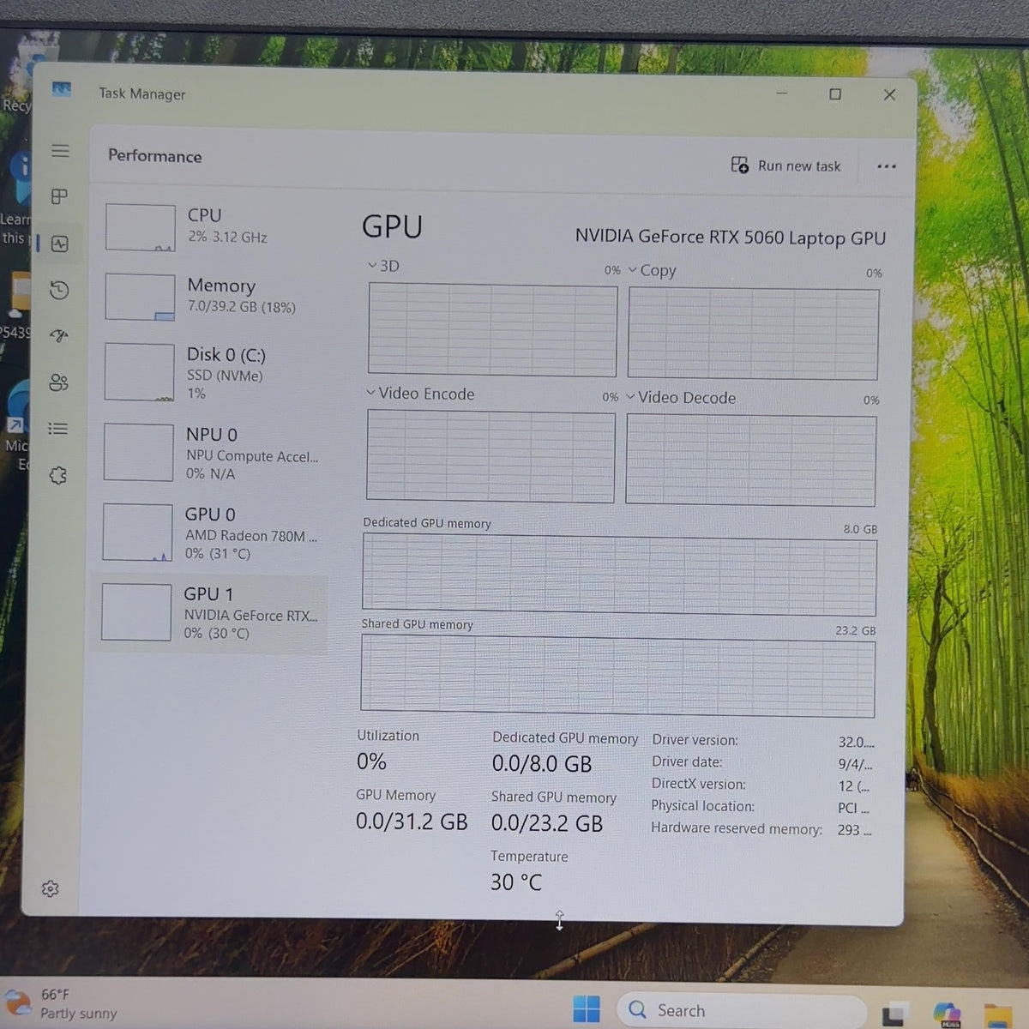
Task: Open the Users page icon
Action: point(58,382)
